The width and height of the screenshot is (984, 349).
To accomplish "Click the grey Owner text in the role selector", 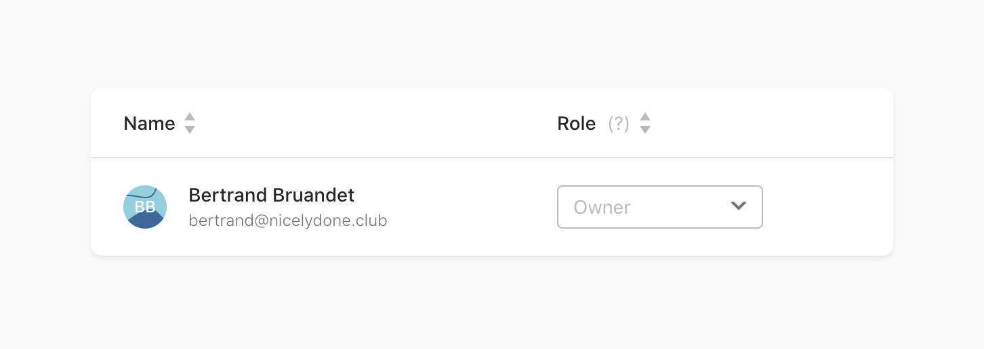I will click(x=602, y=207).
